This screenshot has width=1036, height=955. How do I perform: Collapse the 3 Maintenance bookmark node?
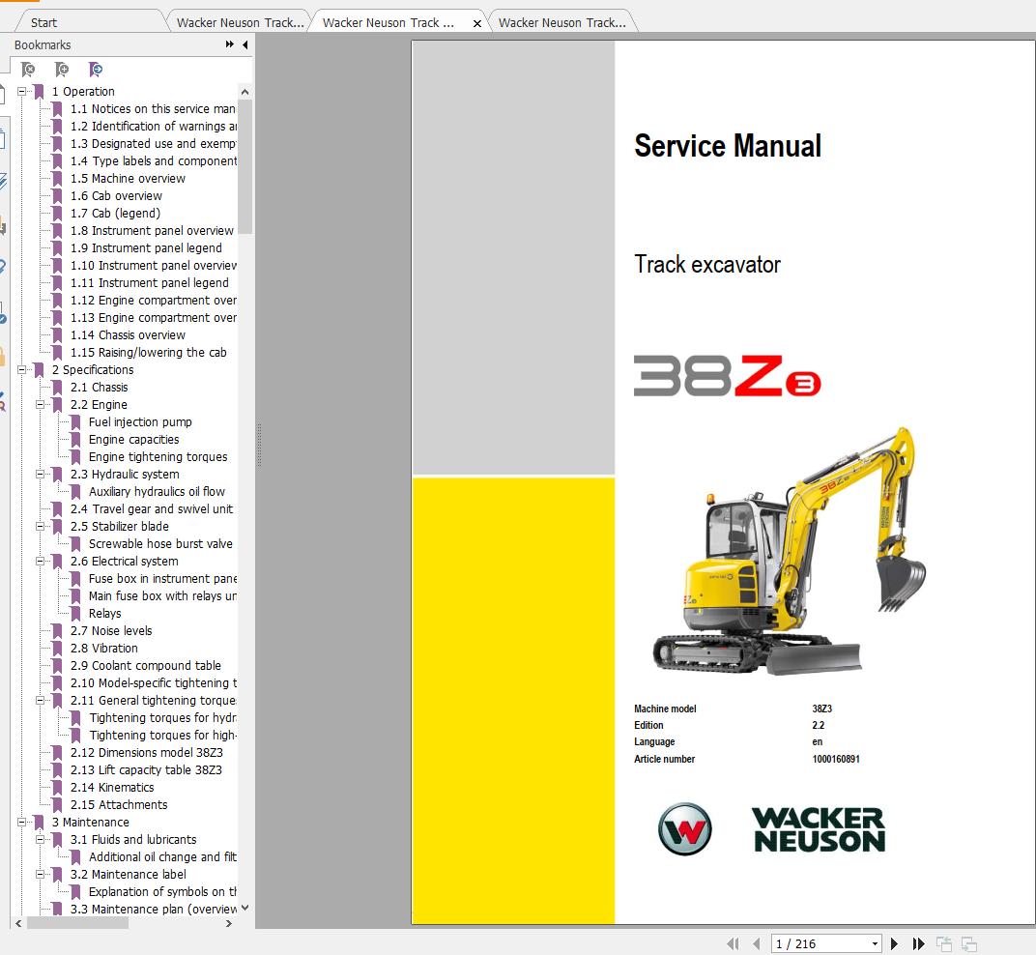coord(22,823)
